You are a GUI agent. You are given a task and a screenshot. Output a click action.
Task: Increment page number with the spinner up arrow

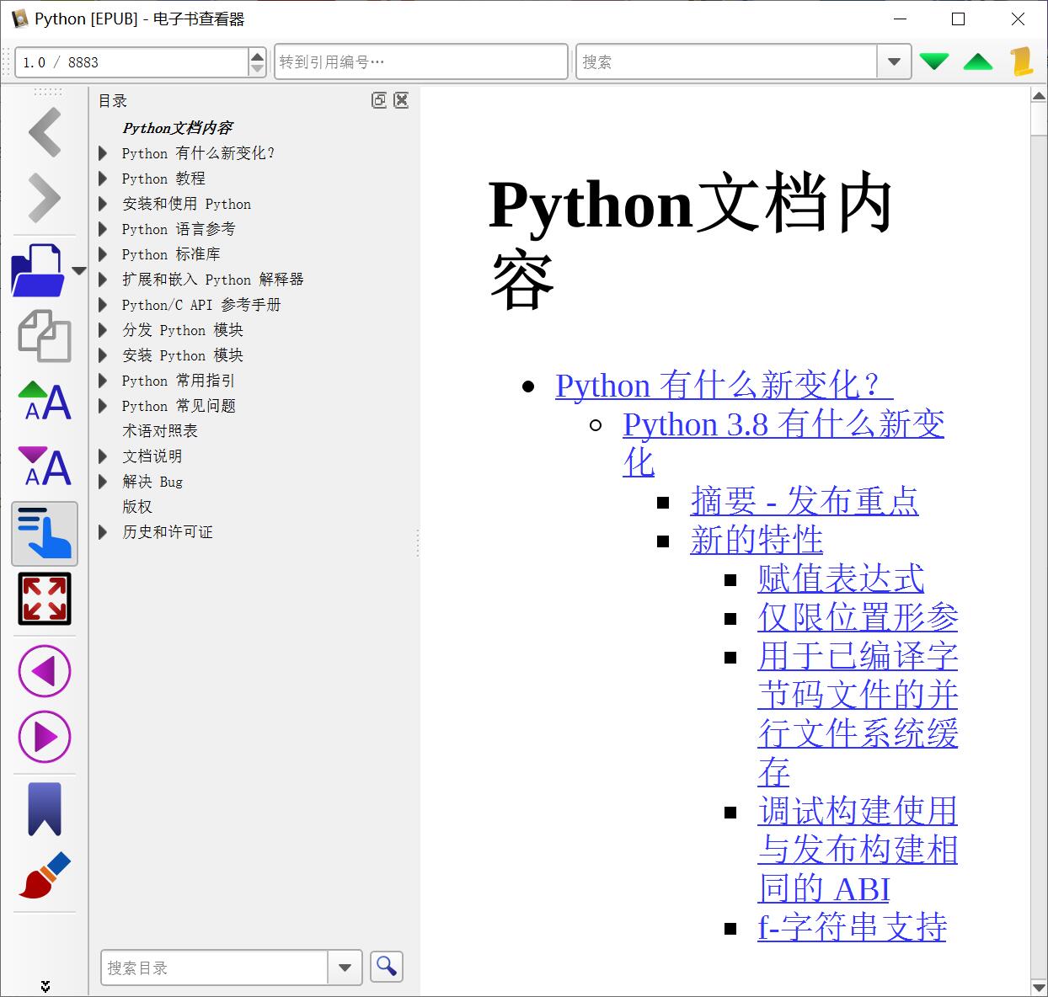[257, 56]
